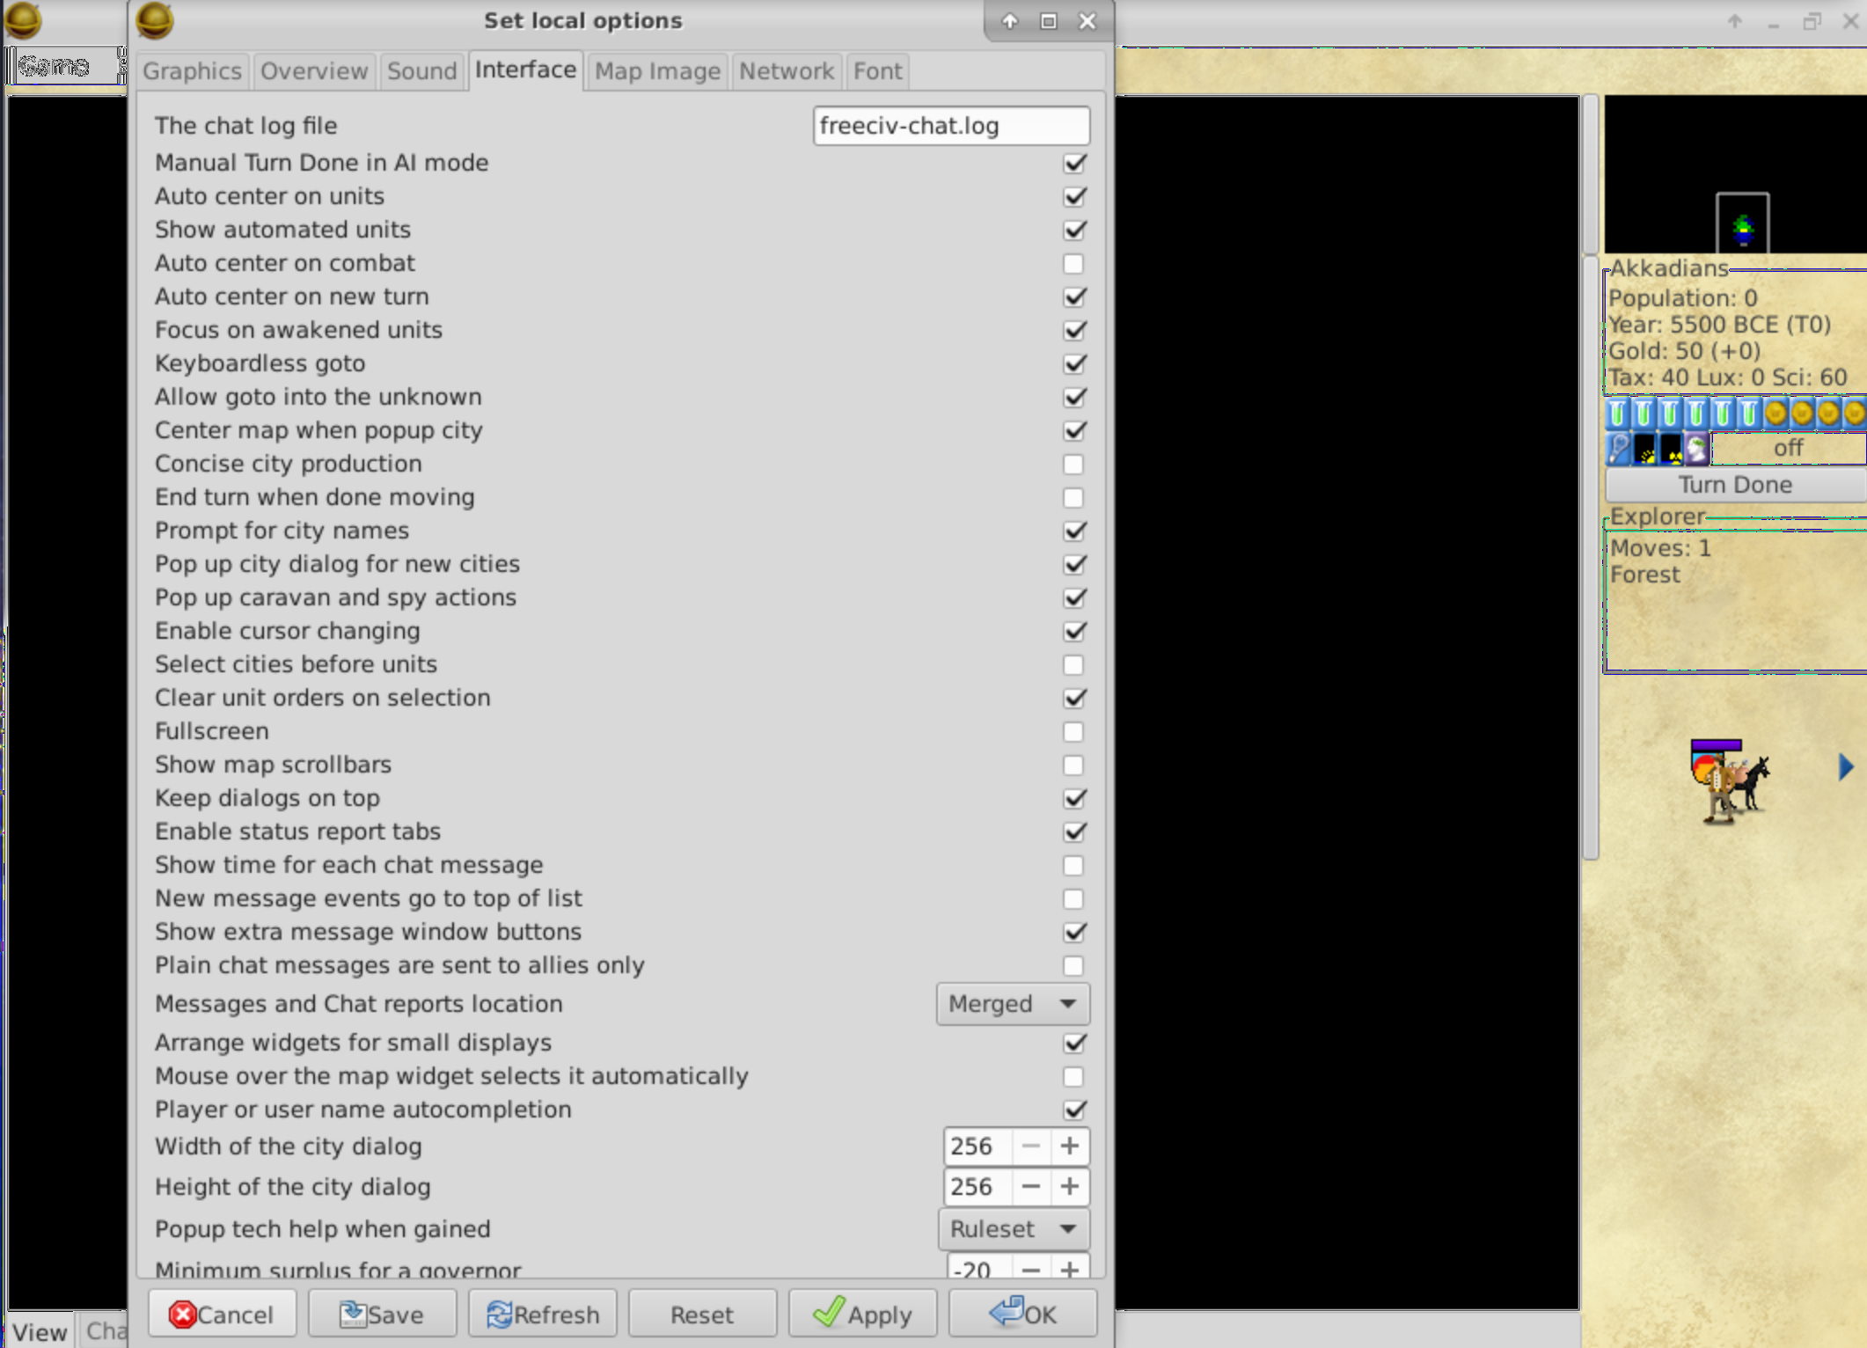Click the chat log file text field
This screenshot has width=1867, height=1348.
(x=950, y=126)
